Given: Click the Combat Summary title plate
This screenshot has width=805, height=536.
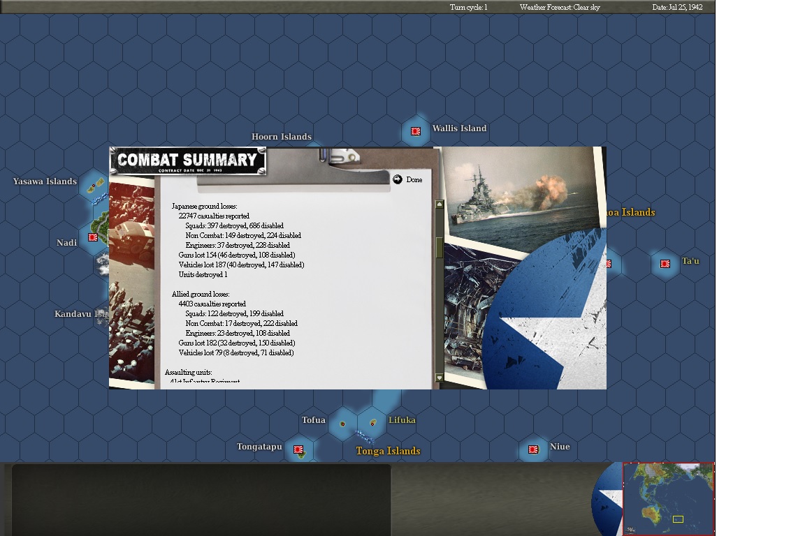Looking at the screenshot, I should point(188,161).
